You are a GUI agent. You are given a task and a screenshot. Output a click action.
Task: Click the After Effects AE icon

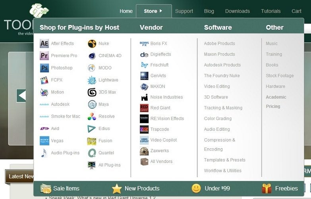point(44,43)
